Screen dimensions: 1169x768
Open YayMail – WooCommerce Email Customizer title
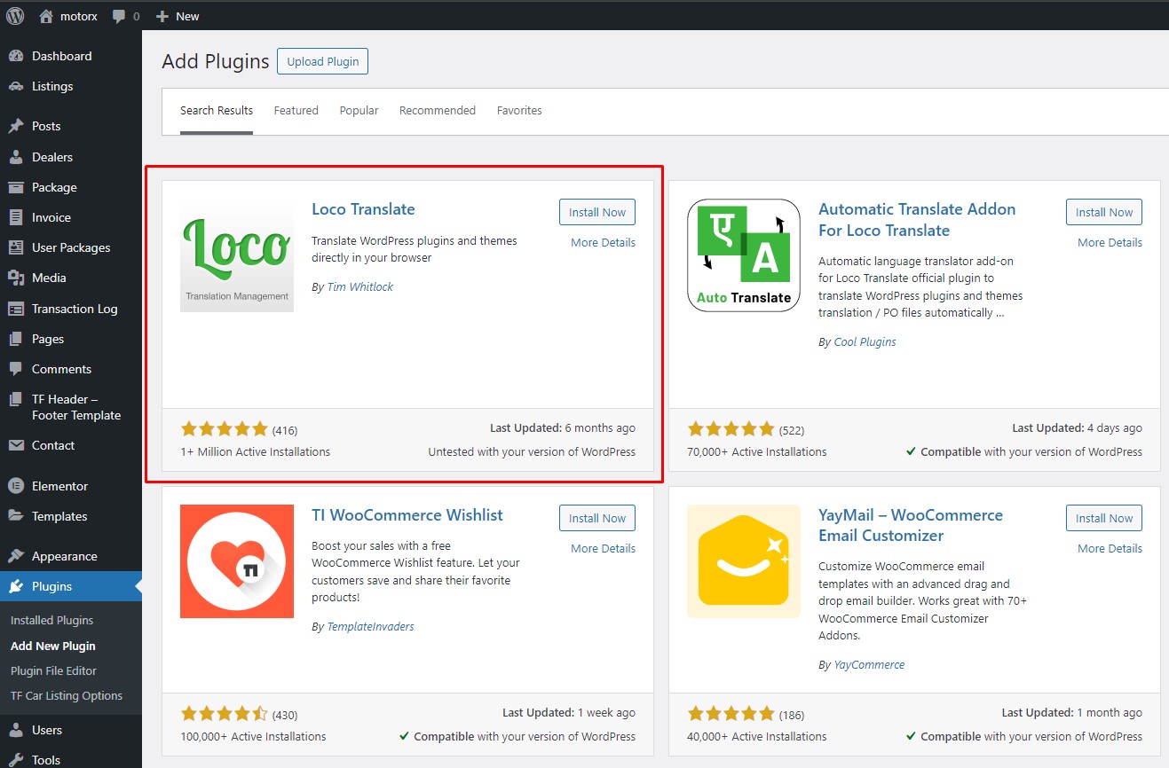[x=911, y=525]
